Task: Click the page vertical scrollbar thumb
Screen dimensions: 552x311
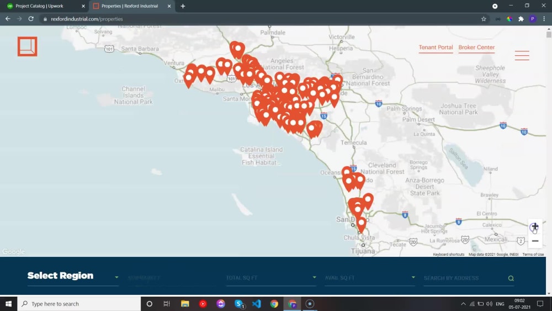Action: coord(549,34)
